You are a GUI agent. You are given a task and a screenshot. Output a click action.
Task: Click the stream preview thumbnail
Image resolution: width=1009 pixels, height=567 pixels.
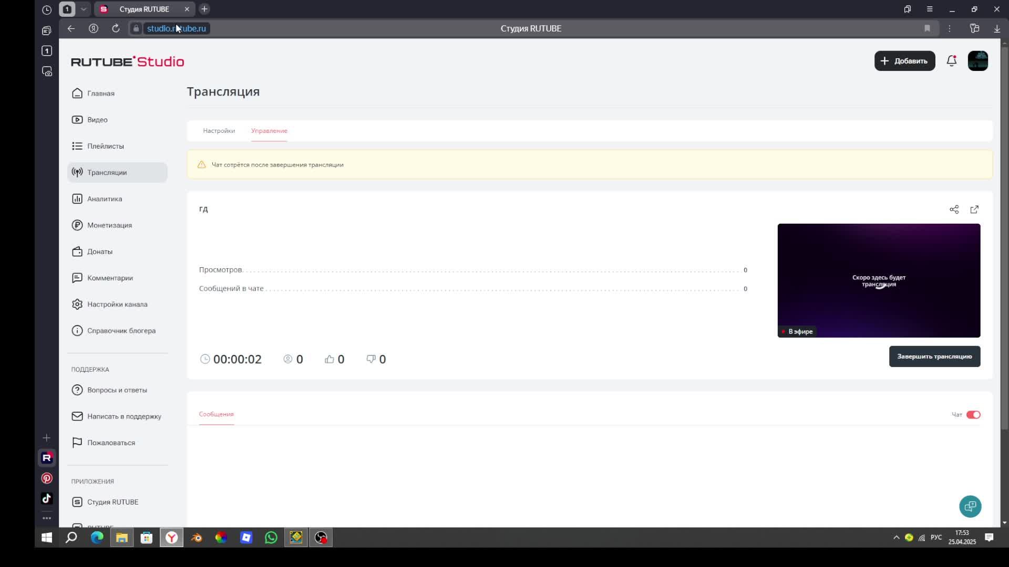878,280
